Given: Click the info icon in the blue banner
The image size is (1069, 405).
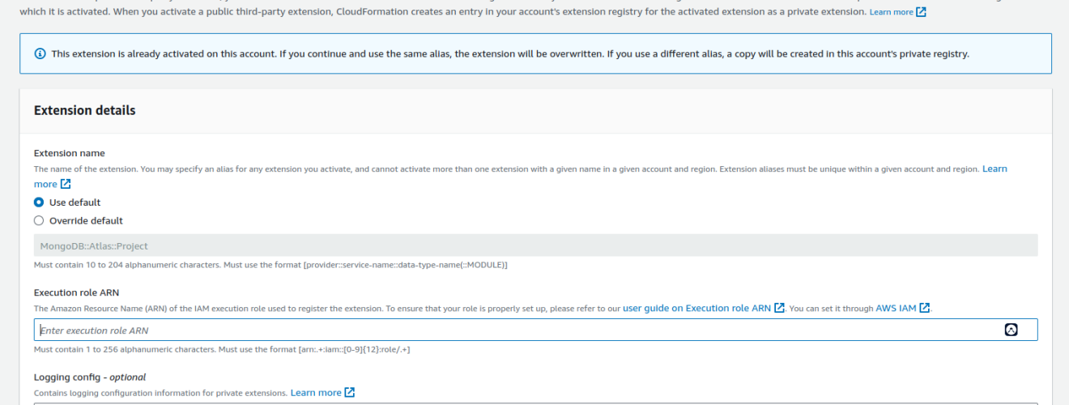Looking at the screenshot, I should tap(40, 53).
